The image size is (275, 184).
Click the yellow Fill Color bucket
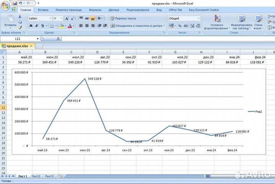(x=61, y=26)
